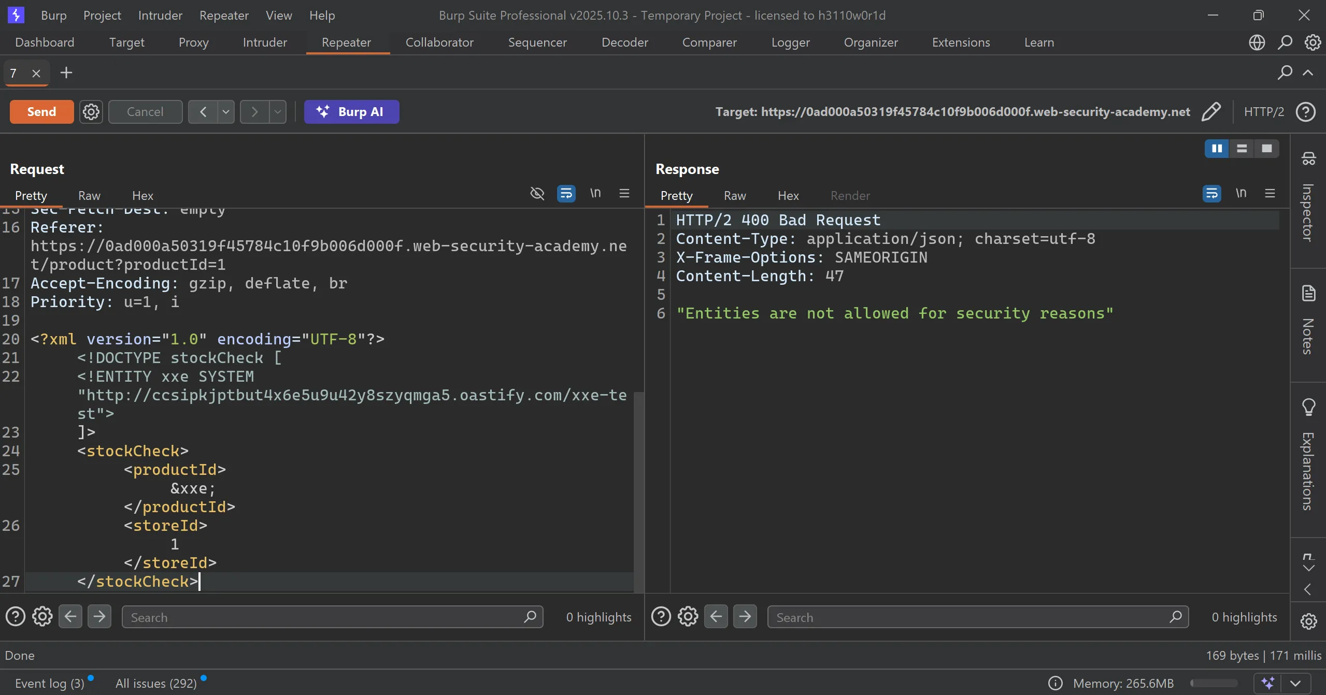
Task: Expand the back history dropdown arrow
Action: (x=226, y=112)
